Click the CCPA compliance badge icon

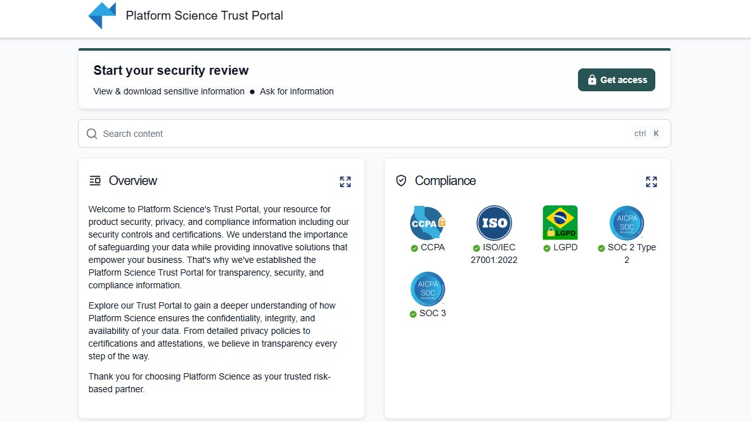coord(427,223)
